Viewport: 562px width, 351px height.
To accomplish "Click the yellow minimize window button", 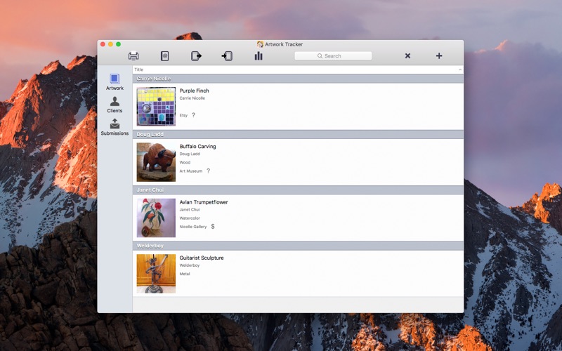I will coord(110,44).
